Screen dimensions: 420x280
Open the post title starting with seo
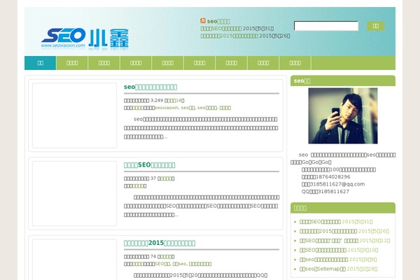pyautogui.click(x=150, y=87)
